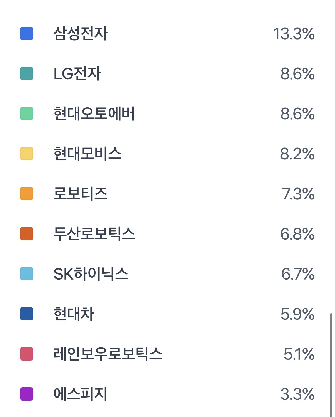Click the 13.3% weight value

coord(294,34)
